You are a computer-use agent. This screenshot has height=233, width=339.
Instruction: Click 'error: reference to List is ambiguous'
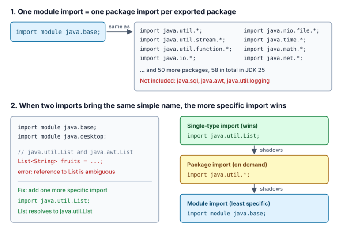66,172
